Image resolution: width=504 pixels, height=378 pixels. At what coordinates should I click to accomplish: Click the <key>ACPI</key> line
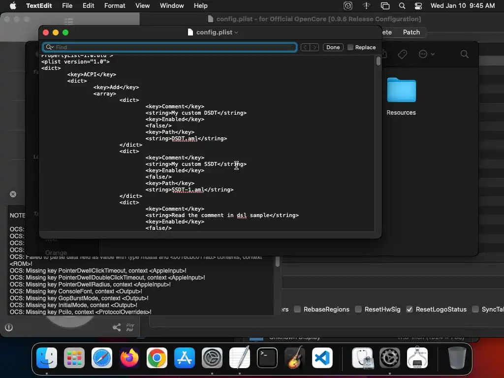(x=92, y=75)
